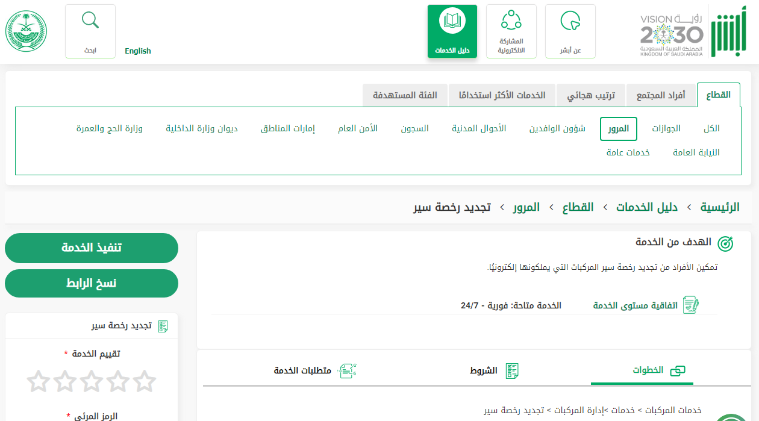759x421 pixels.
Task: Open the Vision 2030 logo
Action: click(671, 35)
